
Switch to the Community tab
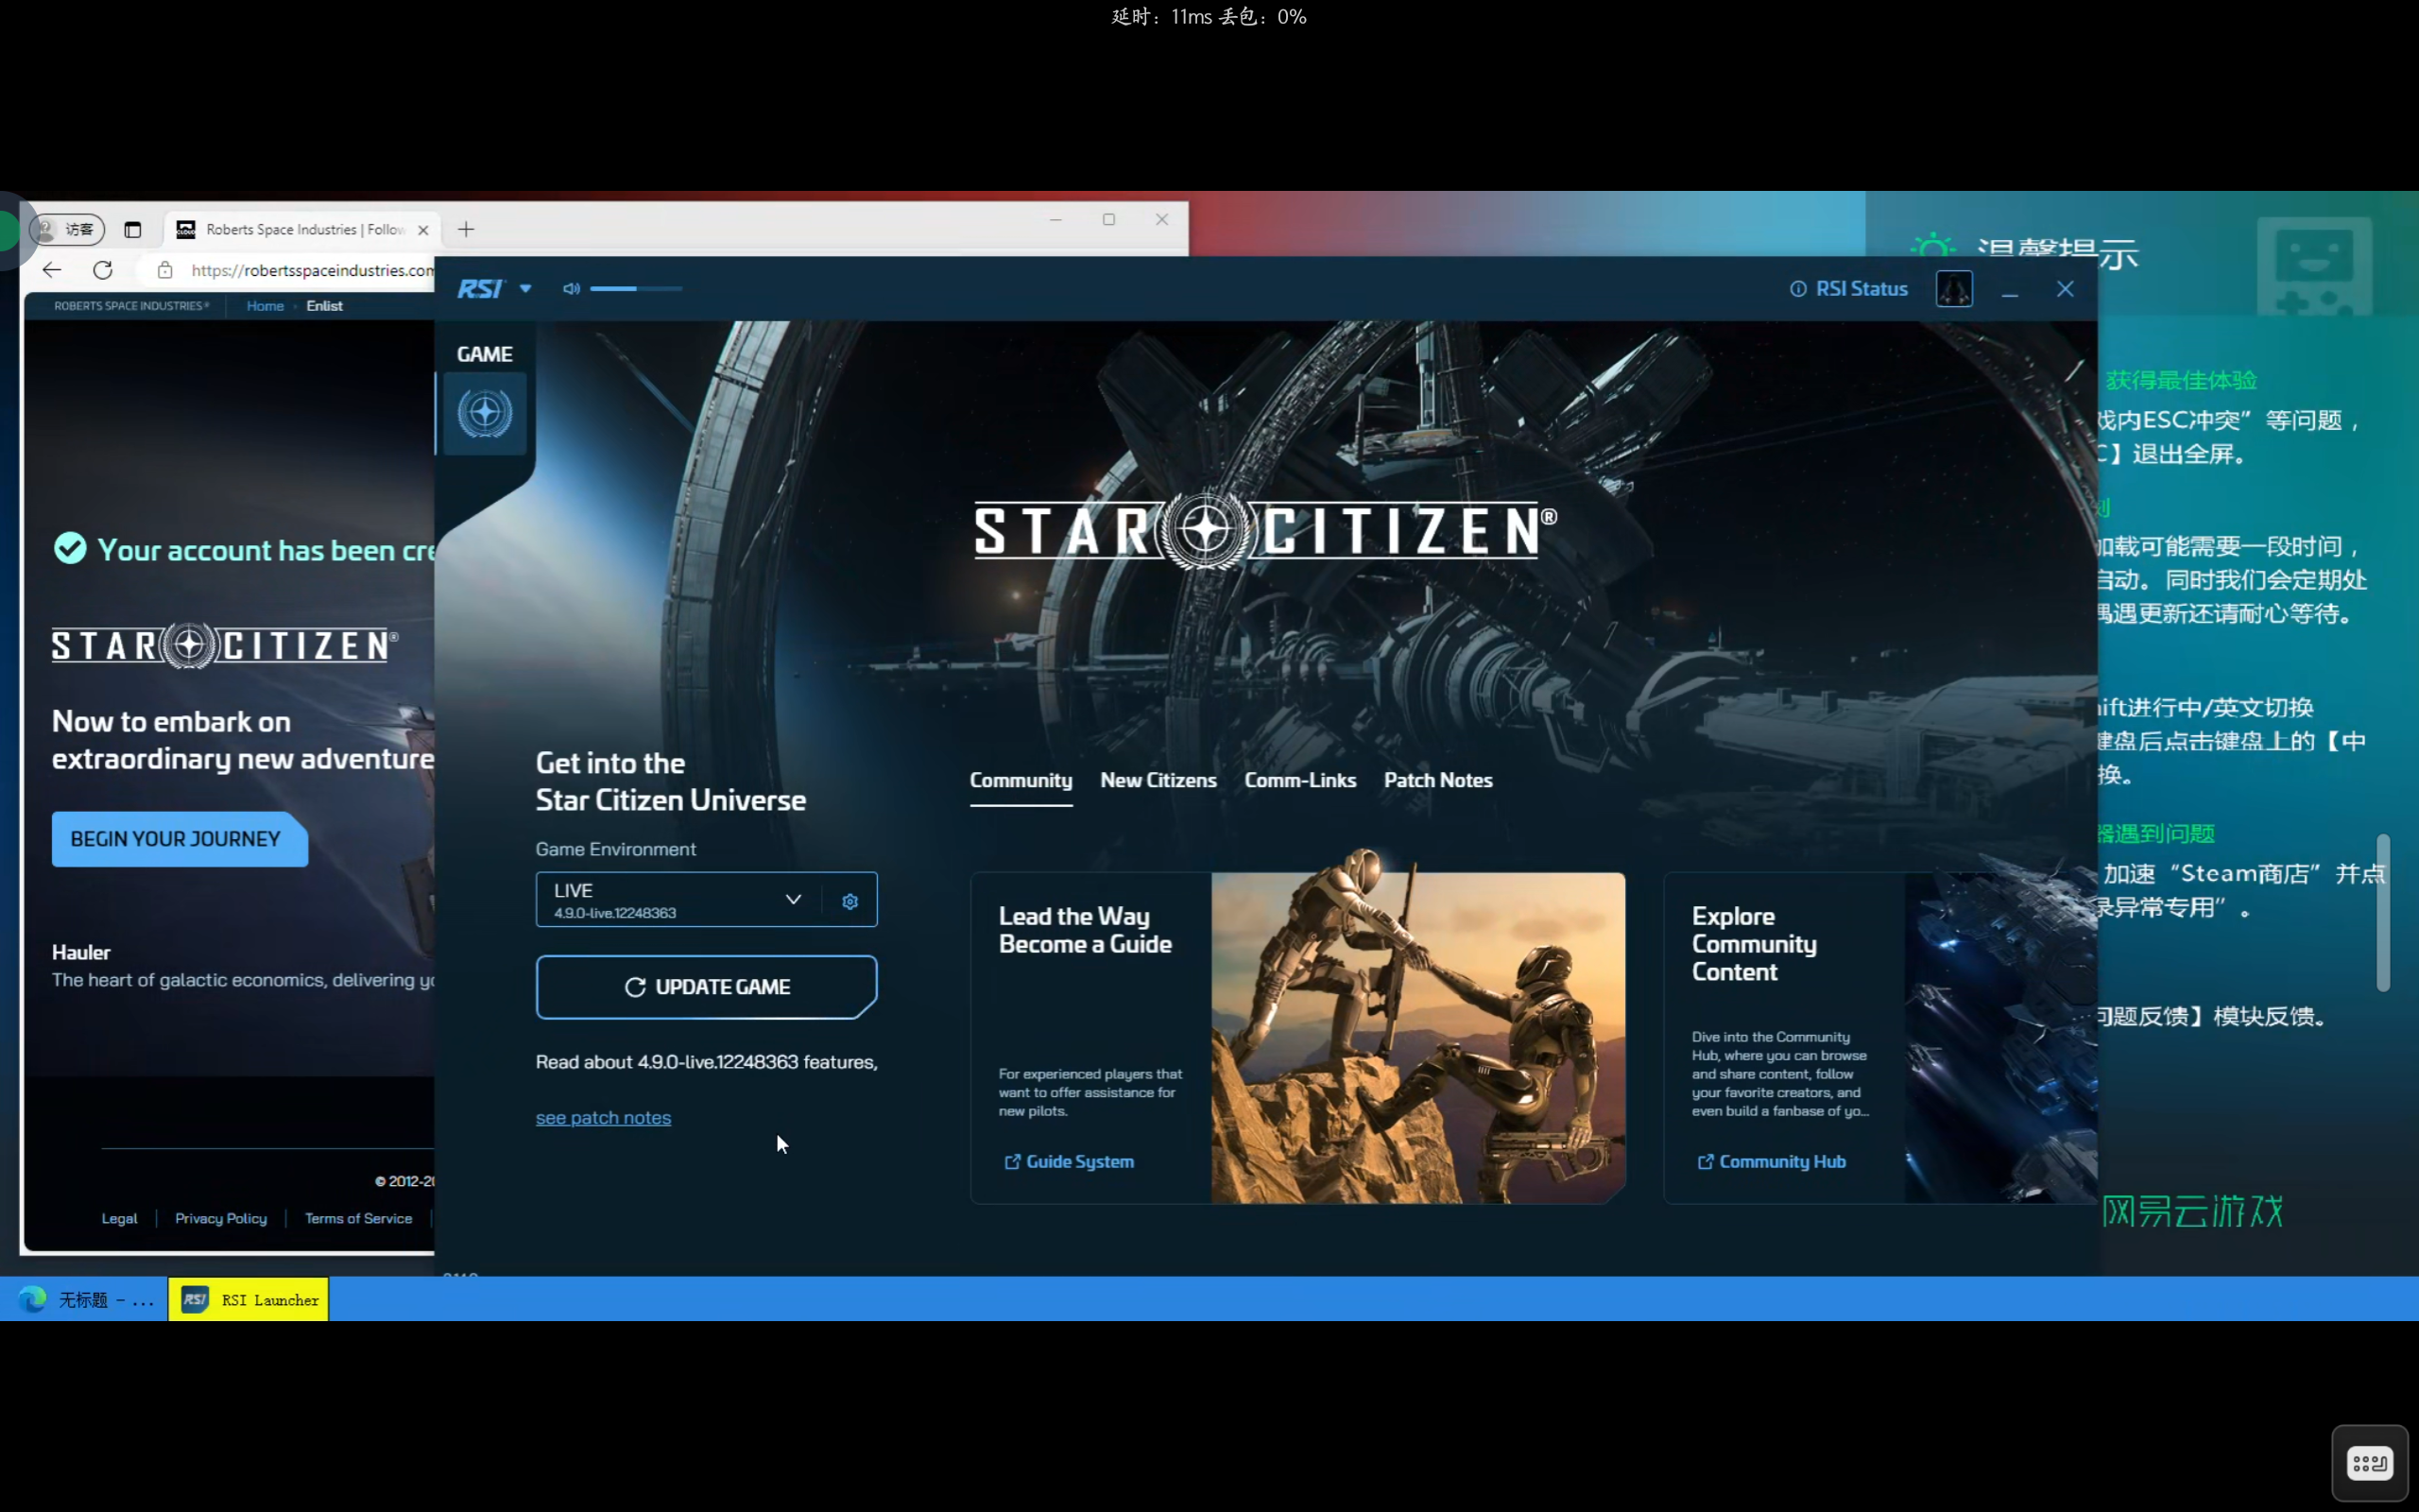click(x=1021, y=780)
